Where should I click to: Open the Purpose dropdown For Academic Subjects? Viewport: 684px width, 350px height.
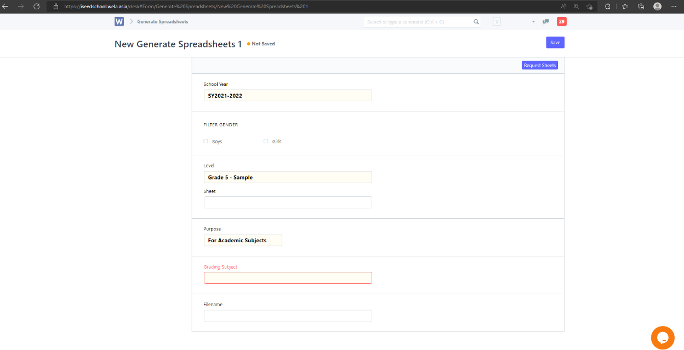(x=243, y=241)
